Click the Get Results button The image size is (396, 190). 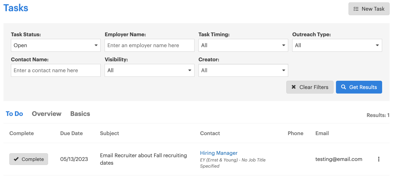click(x=359, y=87)
